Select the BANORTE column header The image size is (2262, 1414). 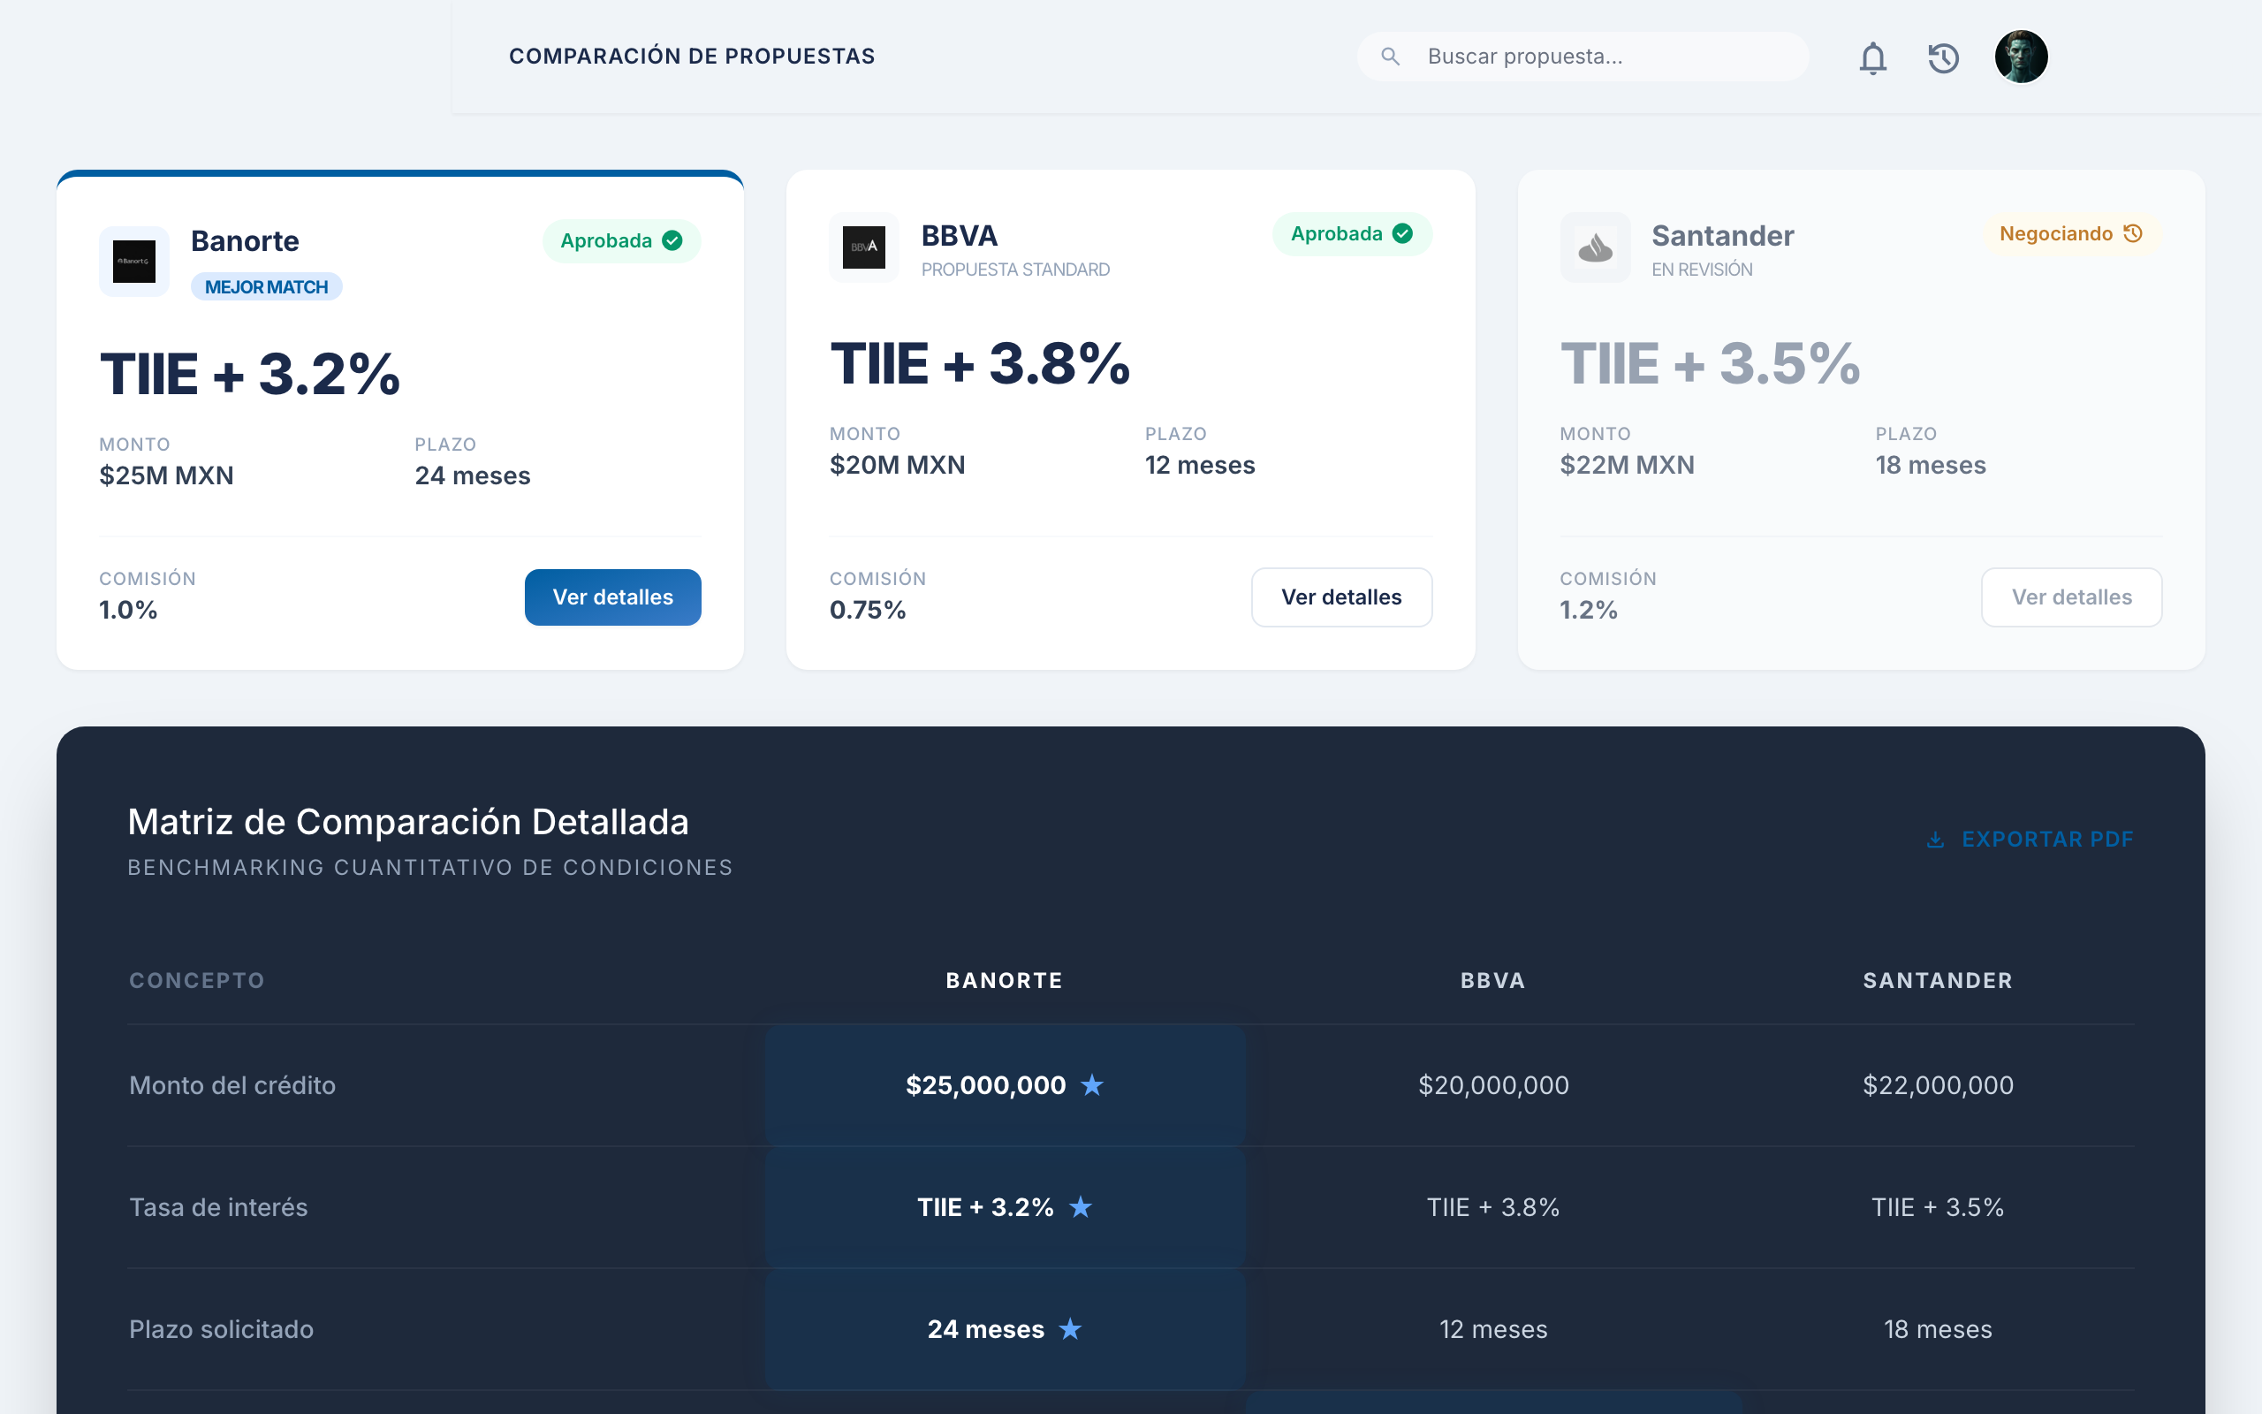point(1004,980)
